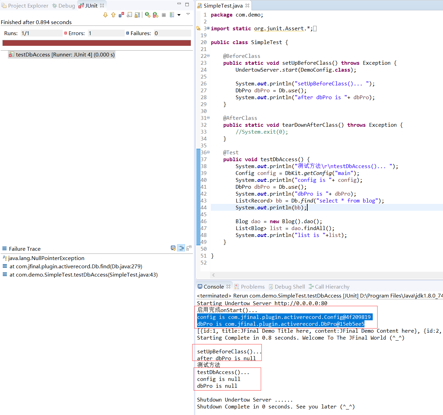
Task: Click the Rerun Test icon
Action: [147, 15]
